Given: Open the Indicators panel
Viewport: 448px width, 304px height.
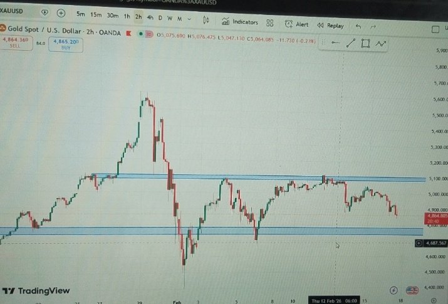Looking at the screenshot, I should click(240, 22).
